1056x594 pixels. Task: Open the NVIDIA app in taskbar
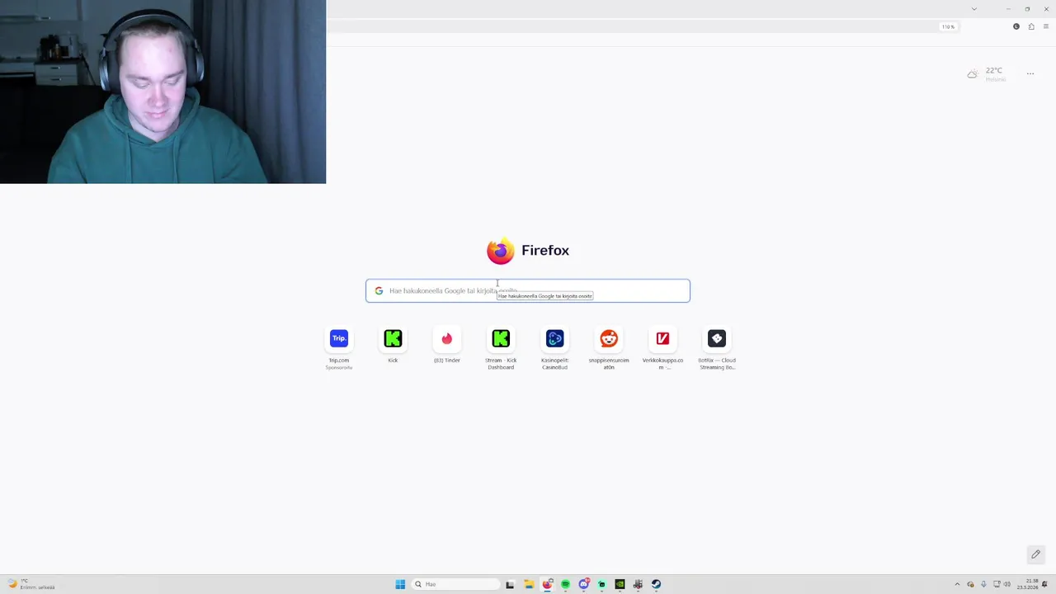click(x=620, y=584)
